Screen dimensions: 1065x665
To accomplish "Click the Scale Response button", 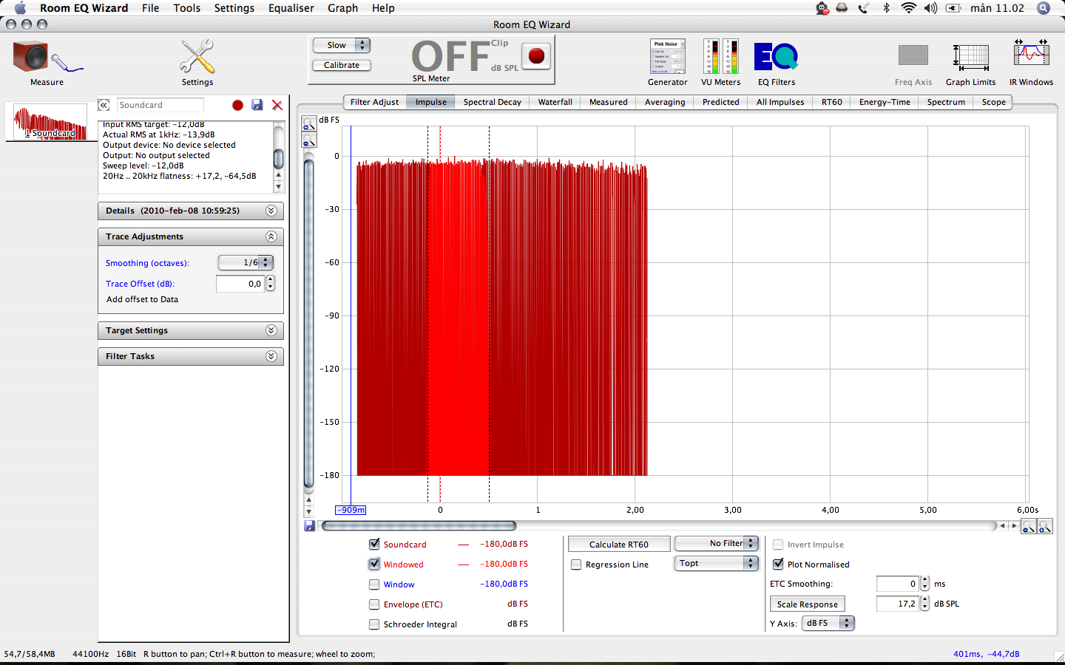I will coord(807,604).
